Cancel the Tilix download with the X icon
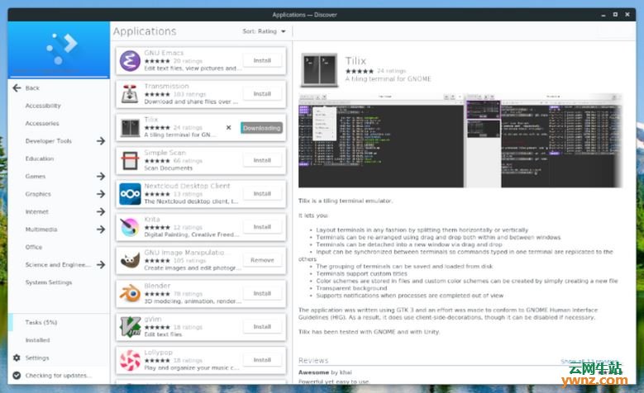This screenshot has height=393, width=644. [229, 128]
